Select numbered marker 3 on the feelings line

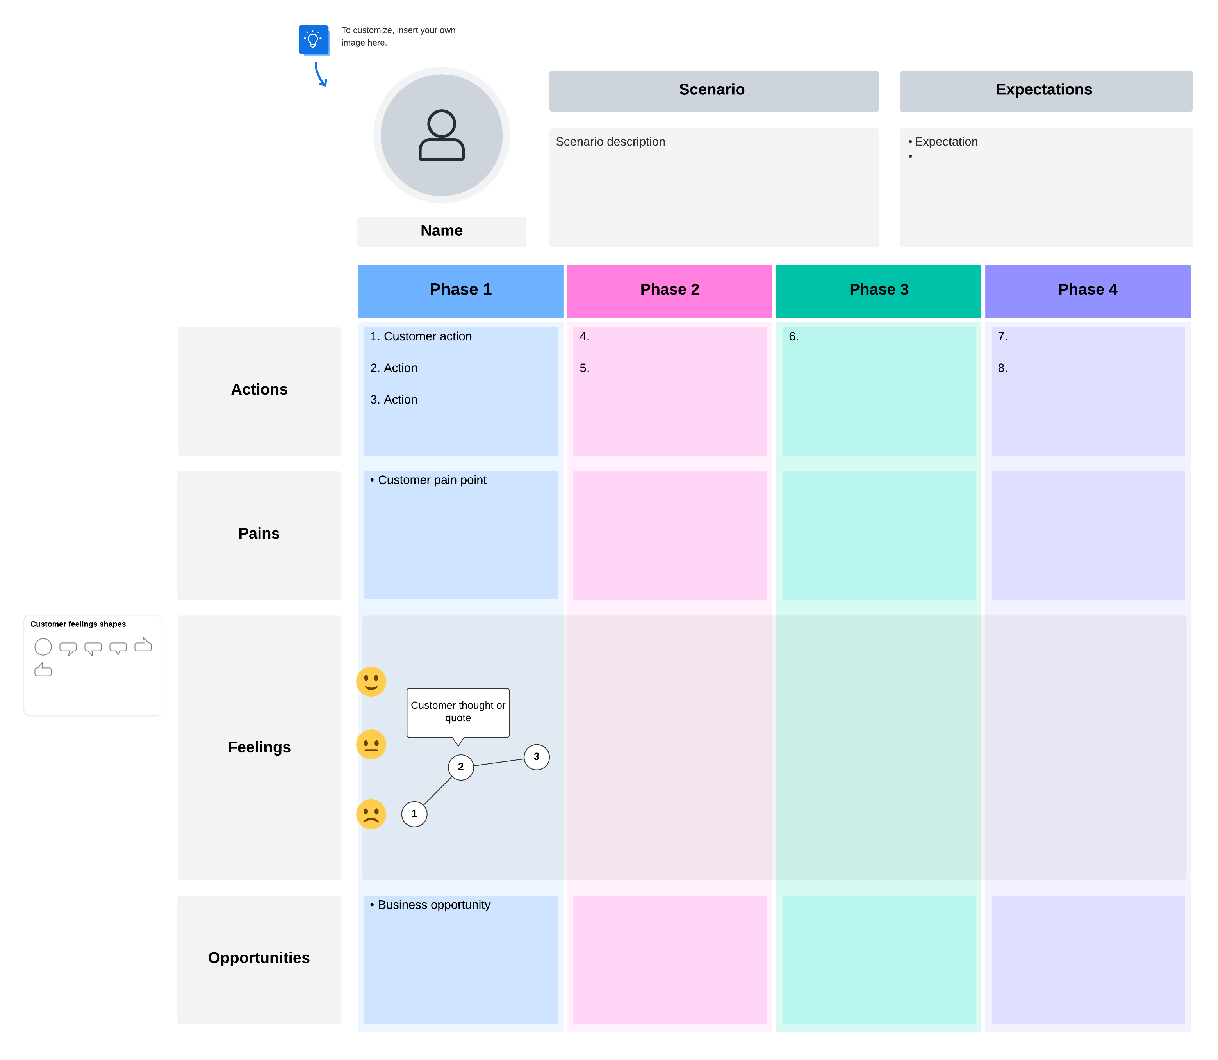click(536, 756)
